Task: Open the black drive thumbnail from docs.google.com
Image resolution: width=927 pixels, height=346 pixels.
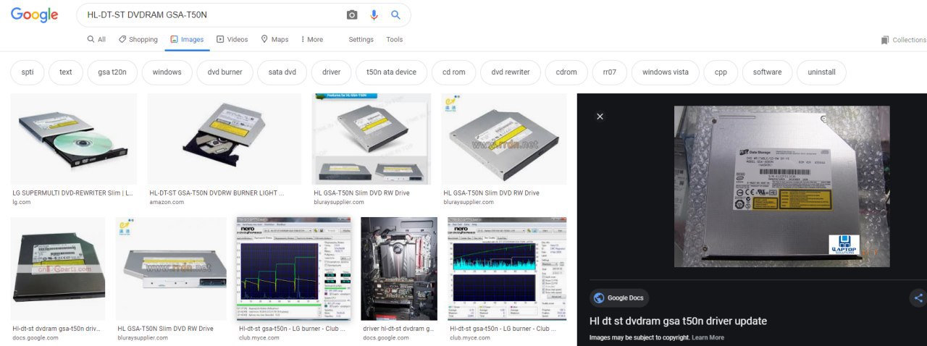Action: tap(57, 269)
